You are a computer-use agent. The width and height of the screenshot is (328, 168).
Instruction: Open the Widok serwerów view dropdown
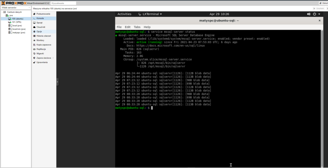tap(16, 8)
